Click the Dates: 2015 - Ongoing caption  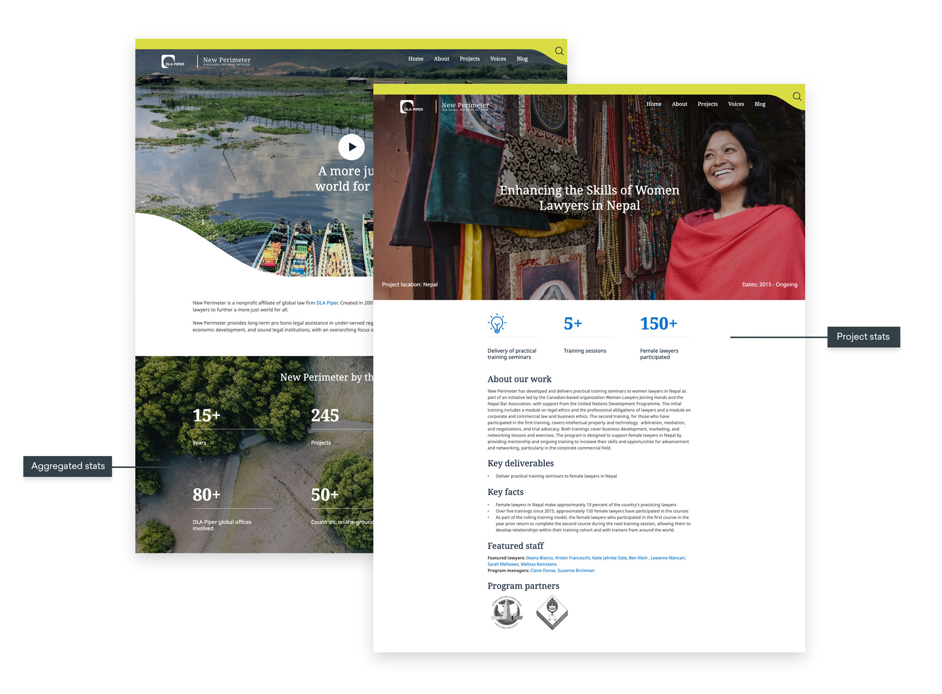click(769, 285)
